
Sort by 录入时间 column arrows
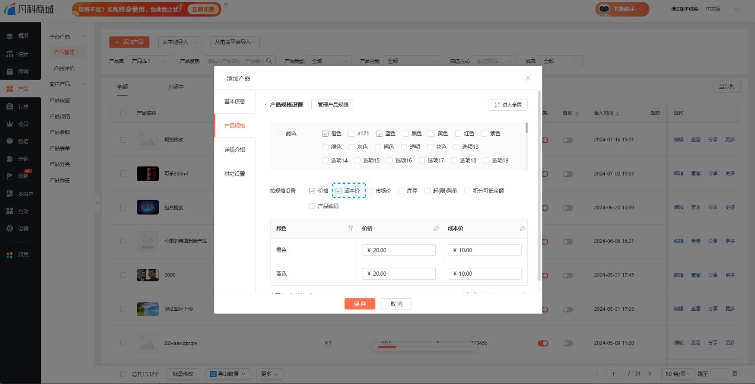(x=618, y=113)
